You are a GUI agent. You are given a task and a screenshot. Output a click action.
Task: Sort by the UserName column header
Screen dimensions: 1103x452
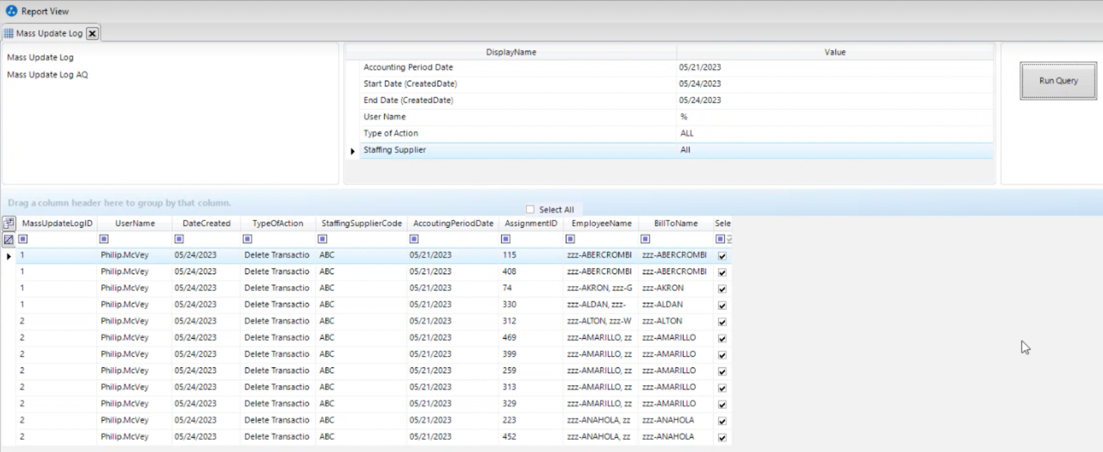(135, 223)
